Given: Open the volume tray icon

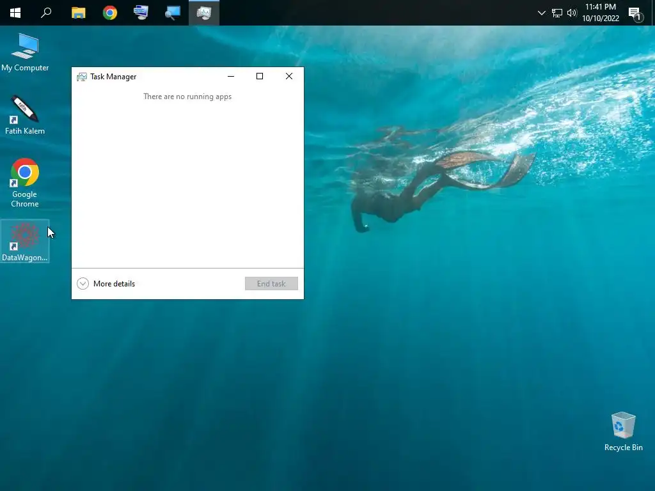Looking at the screenshot, I should point(572,13).
